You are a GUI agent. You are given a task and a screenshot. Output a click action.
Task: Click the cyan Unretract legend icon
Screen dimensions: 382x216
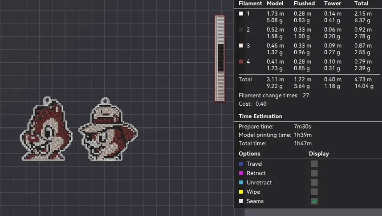coord(241,182)
